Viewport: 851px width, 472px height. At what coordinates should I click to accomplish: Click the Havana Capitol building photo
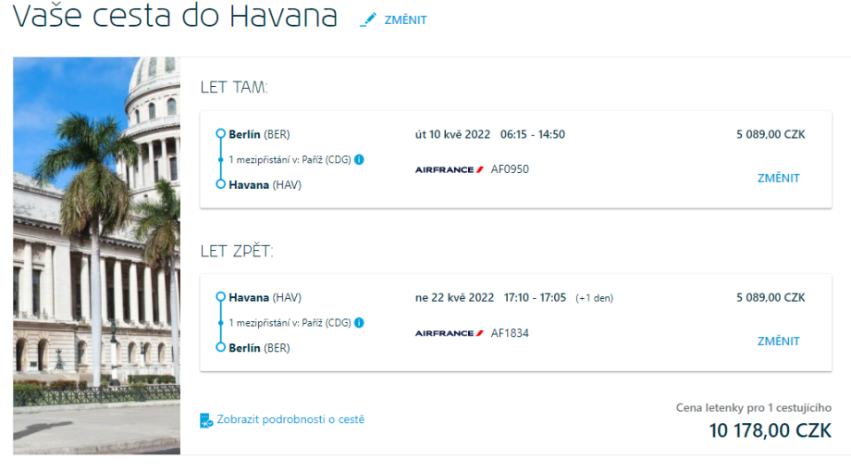click(x=96, y=255)
